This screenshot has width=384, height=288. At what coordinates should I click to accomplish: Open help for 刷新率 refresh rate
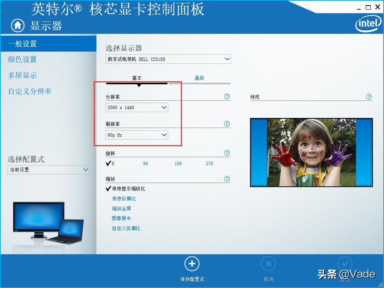[x=227, y=124]
